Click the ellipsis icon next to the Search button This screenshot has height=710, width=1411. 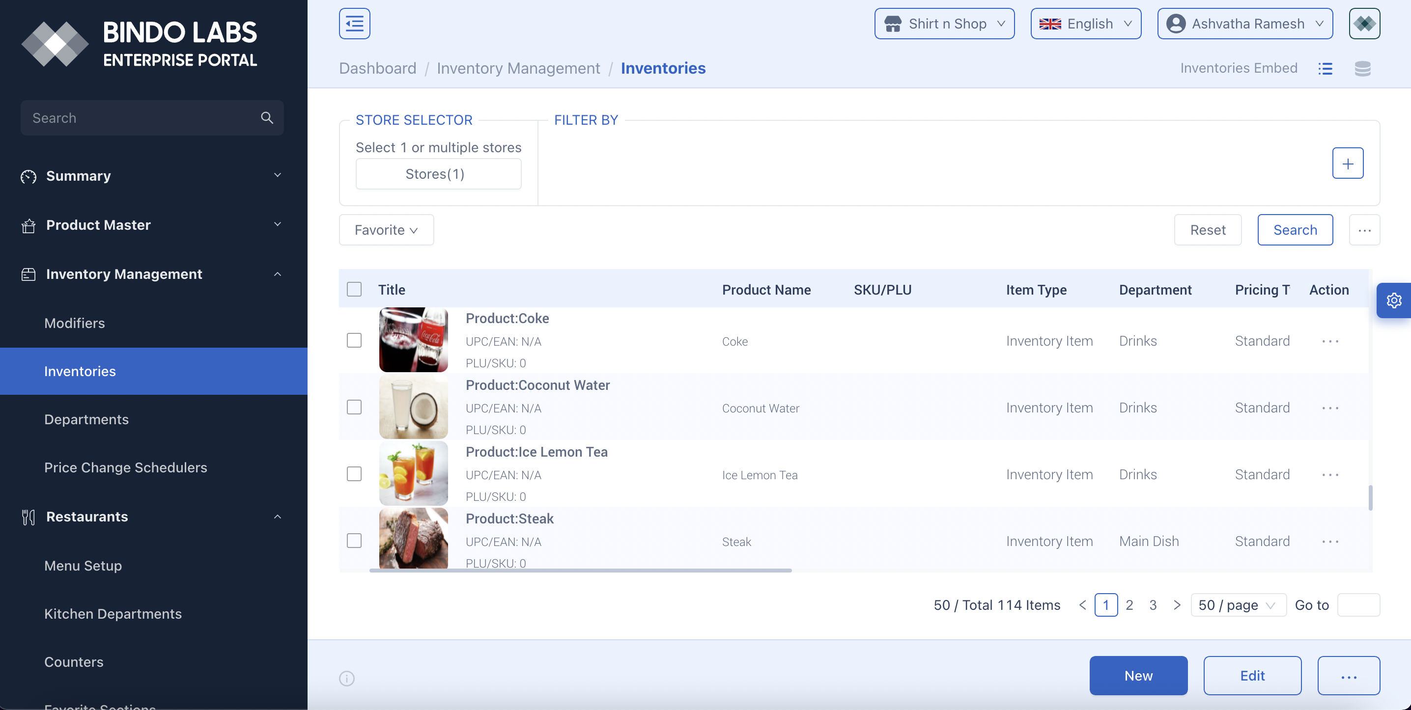pyautogui.click(x=1365, y=230)
